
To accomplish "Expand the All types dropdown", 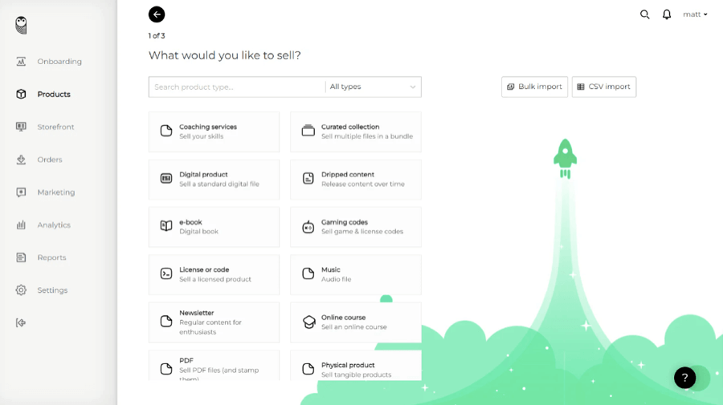I will pyautogui.click(x=373, y=87).
